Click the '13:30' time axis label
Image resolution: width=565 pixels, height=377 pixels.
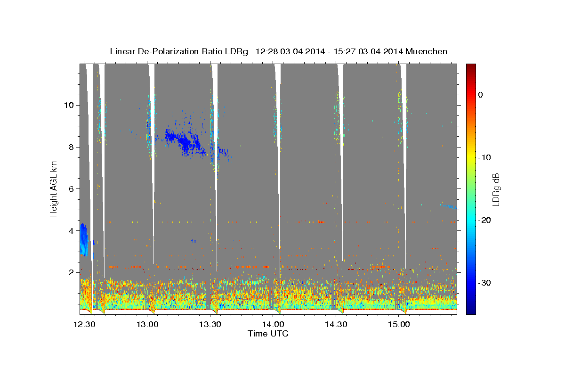pyautogui.click(x=210, y=324)
